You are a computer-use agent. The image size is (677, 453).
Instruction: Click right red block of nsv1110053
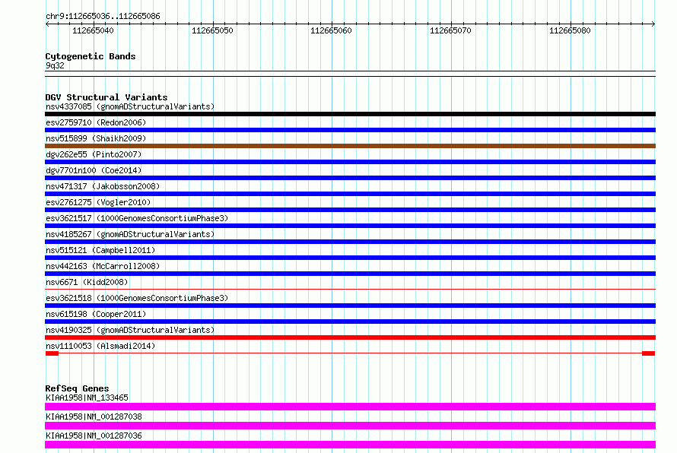pyautogui.click(x=649, y=353)
